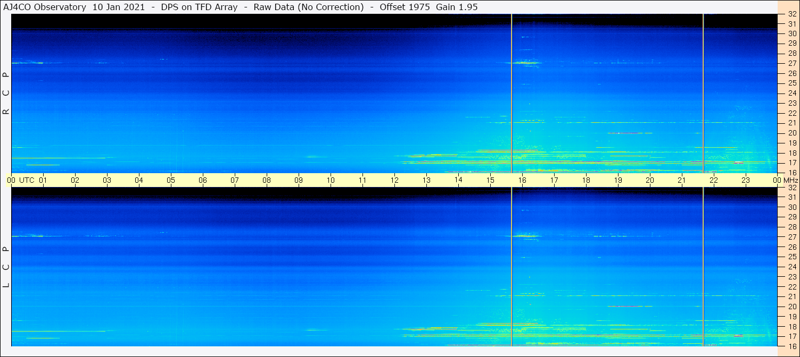Click the 05 hour tick on time axis
Screen dimensions: 800x357
[171, 180]
